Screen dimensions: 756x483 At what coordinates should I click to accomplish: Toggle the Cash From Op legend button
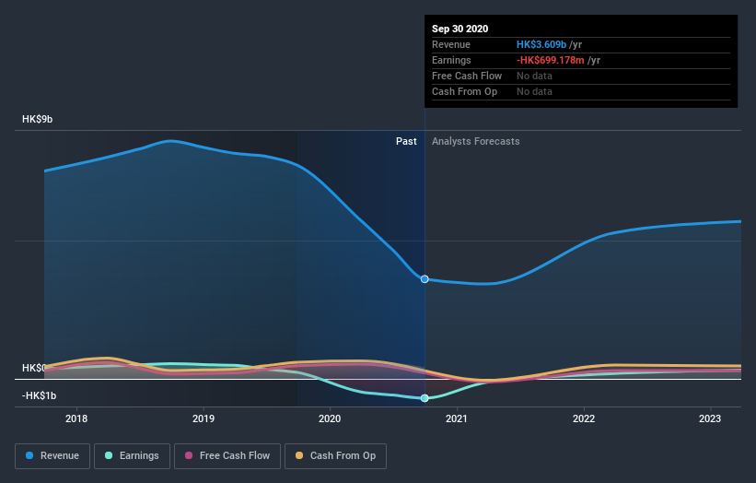(x=335, y=456)
